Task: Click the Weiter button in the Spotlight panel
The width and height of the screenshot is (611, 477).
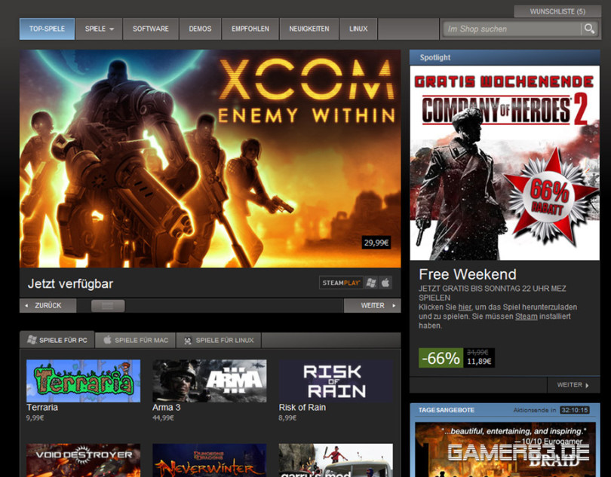Action: pos(573,385)
